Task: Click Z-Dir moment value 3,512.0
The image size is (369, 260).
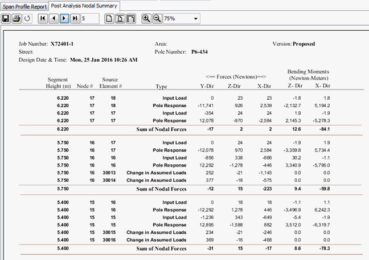Action: (x=293, y=225)
